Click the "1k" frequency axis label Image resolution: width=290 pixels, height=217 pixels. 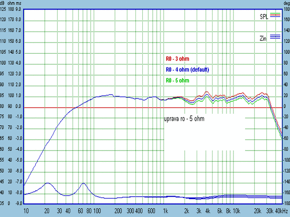coord(165,211)
